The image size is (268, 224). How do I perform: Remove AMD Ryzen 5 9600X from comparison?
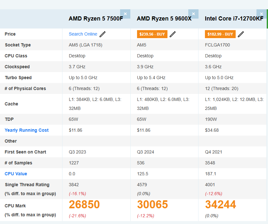pyautogui.click(x=193, y=14)
